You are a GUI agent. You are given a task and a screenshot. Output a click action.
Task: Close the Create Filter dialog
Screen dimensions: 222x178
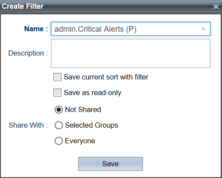point(216,7)
